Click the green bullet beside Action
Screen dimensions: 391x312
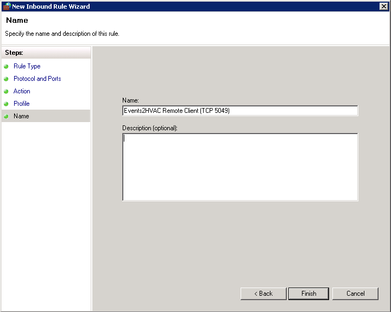[x=6, y=91]
